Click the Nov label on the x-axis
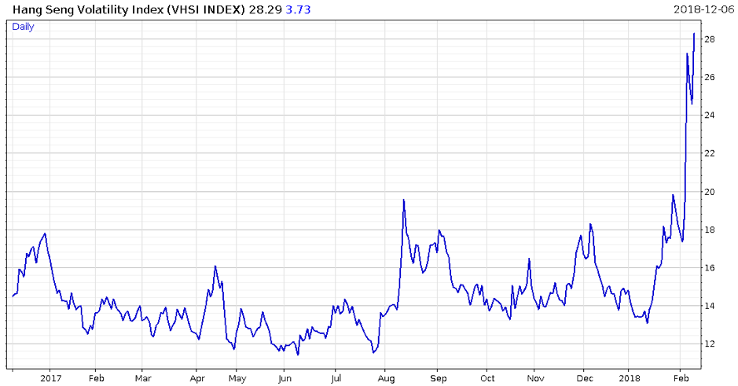Viewport: 738px width, 386px height. pyautogui.click(x=534, y=377)
